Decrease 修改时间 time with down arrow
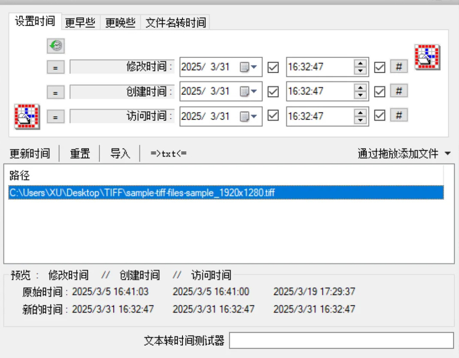This screenshot has width=459, height=358. click(x=360, y=70)
